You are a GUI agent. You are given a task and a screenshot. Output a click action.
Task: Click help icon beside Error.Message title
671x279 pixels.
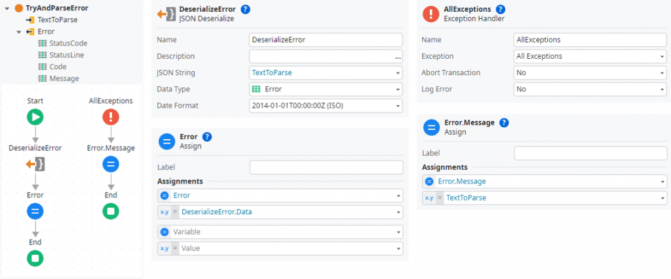pos(504,122)
